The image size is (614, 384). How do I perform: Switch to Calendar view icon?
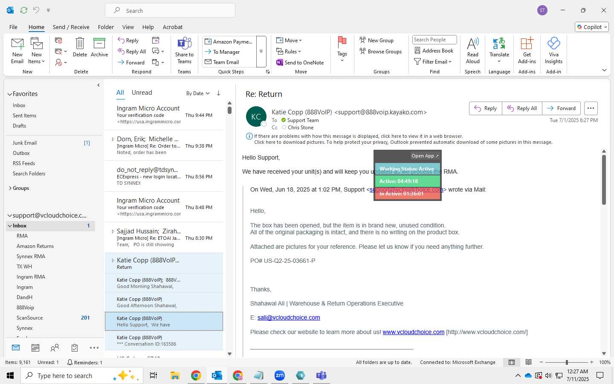pyautogui.click(x=35, y=348)
